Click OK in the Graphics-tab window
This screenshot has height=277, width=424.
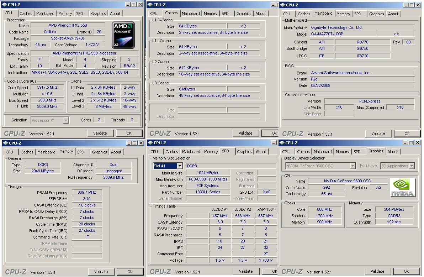click(x=406, y=271)
